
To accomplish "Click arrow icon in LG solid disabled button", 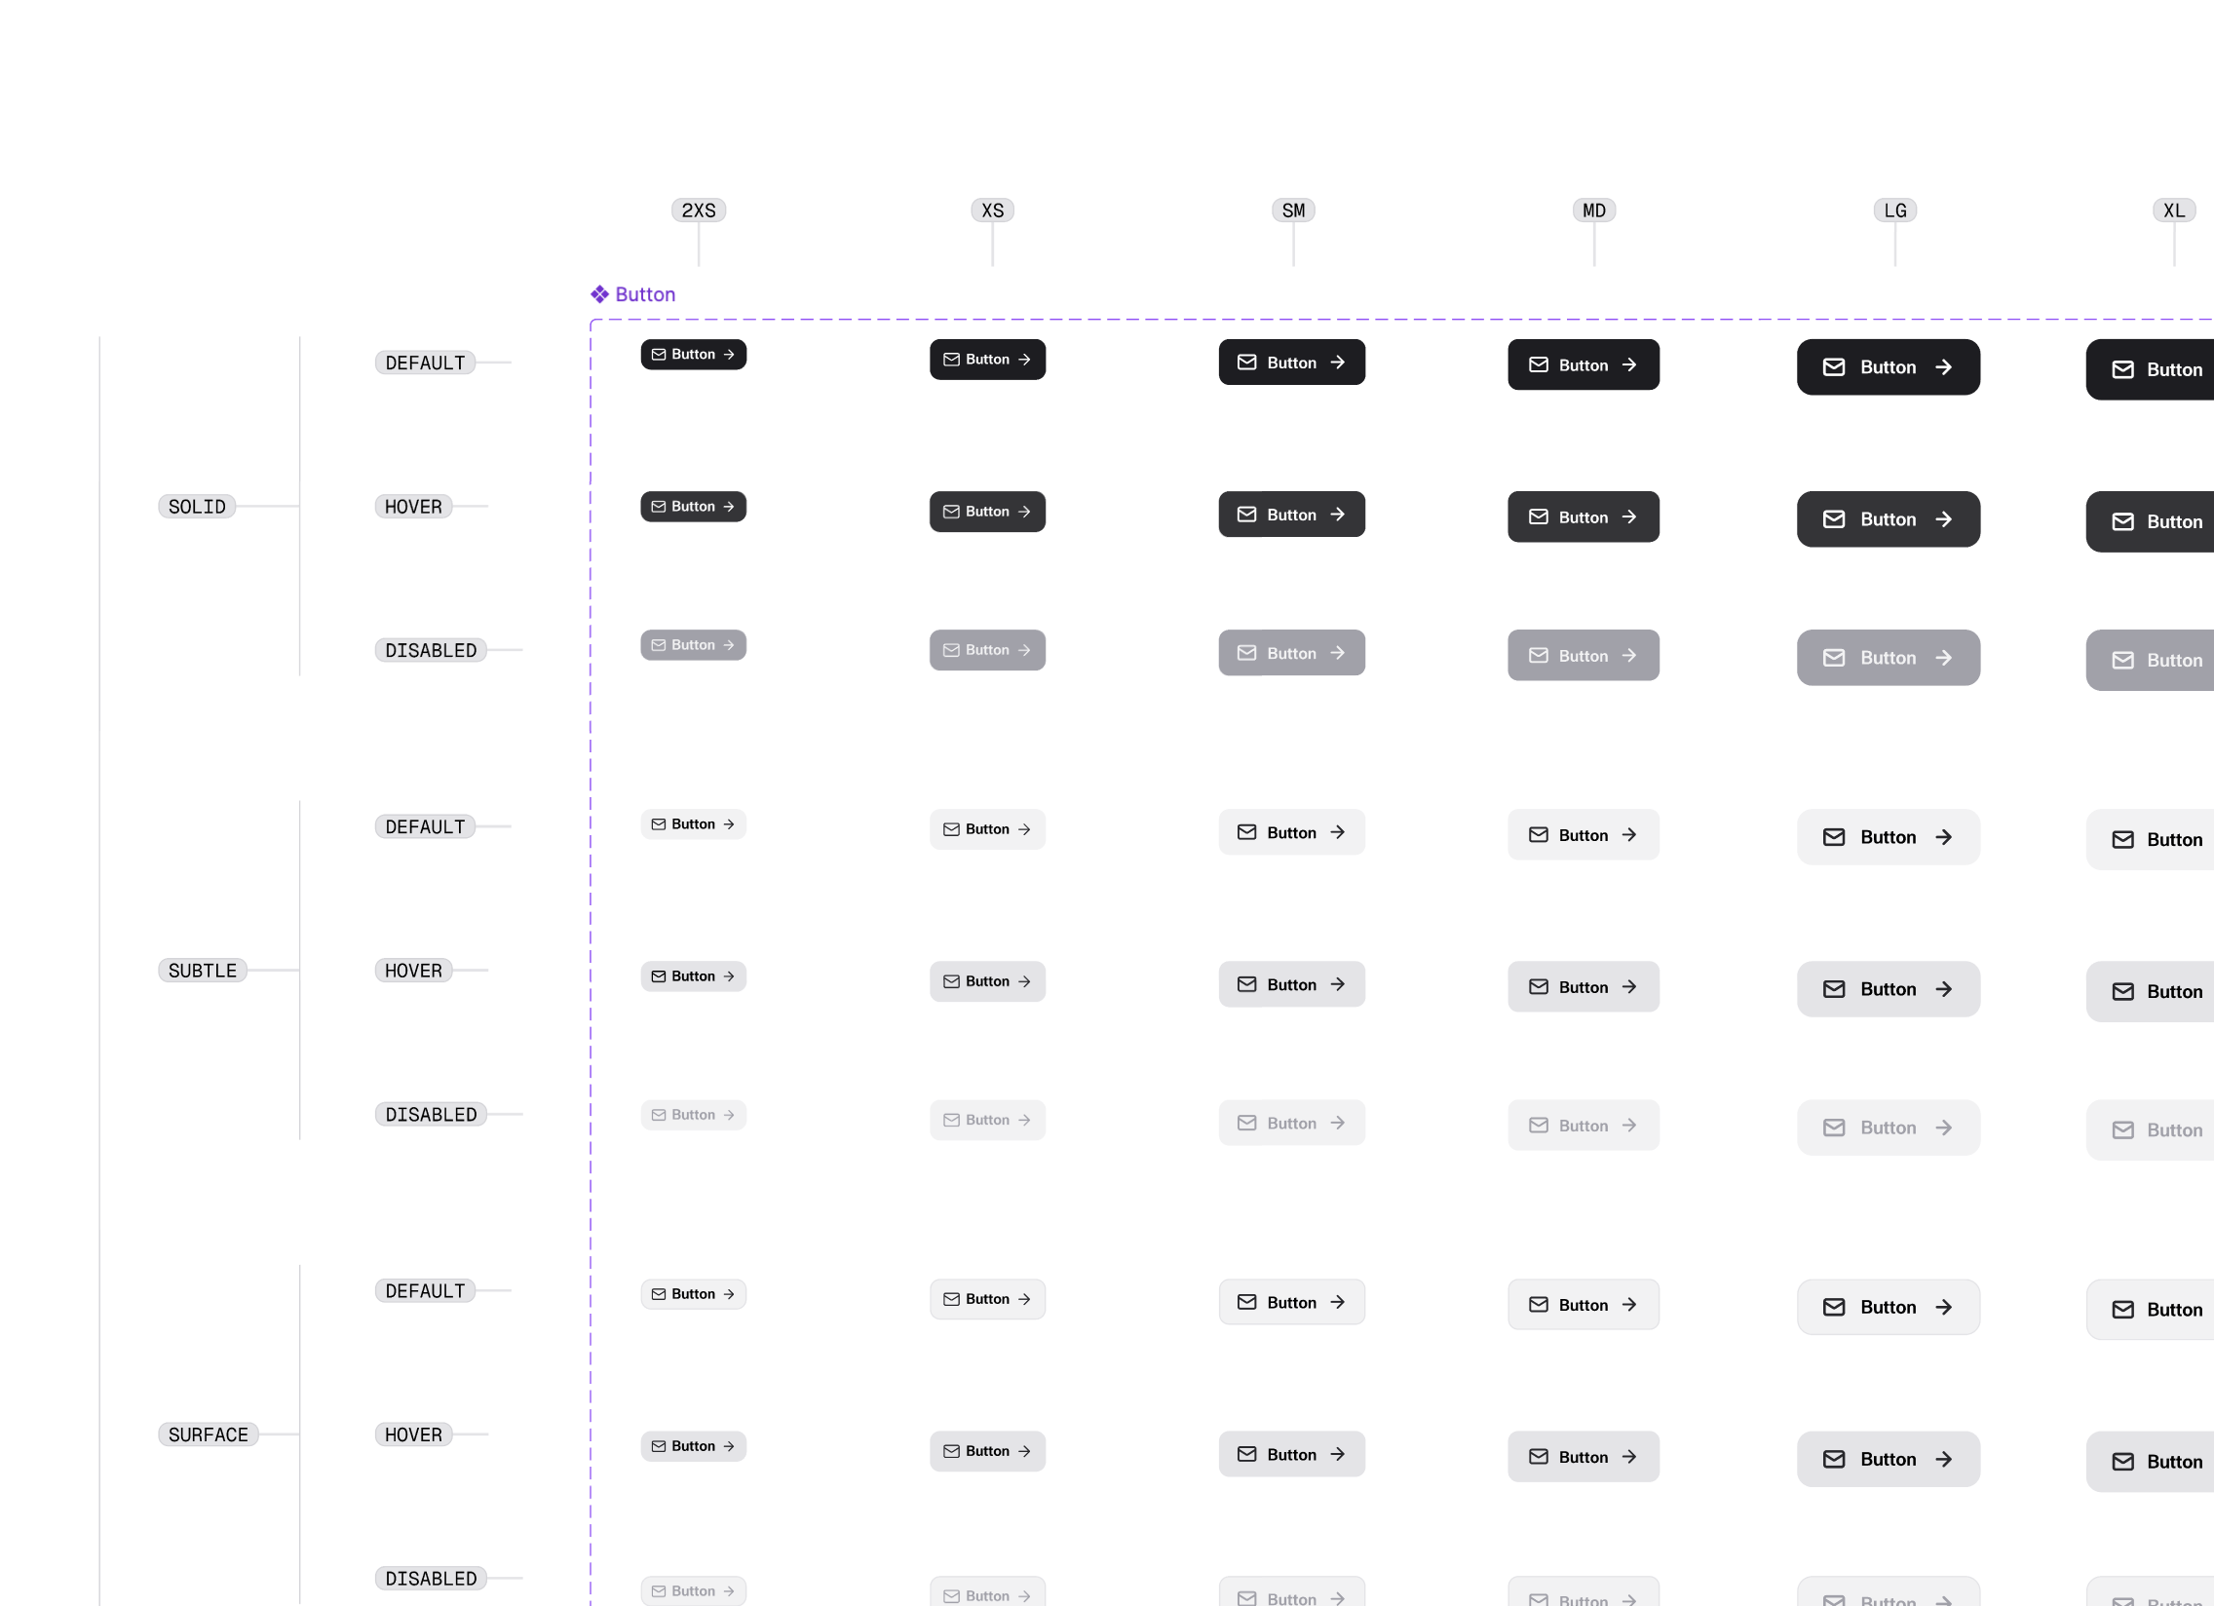I will click(x=1943, y=657).
